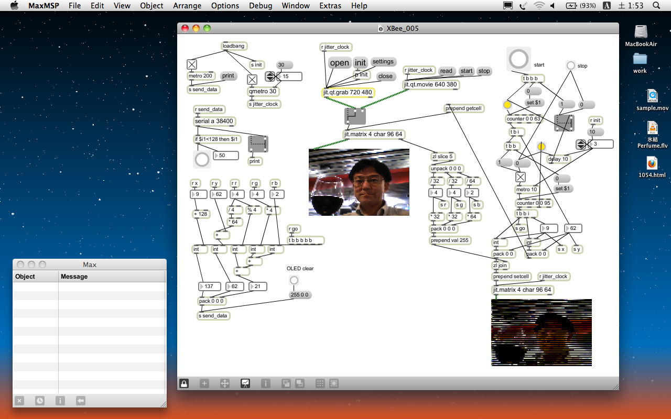Click the up/down stepper beside number 15
The height and width of the screenshot is (419, 671).
270,76
